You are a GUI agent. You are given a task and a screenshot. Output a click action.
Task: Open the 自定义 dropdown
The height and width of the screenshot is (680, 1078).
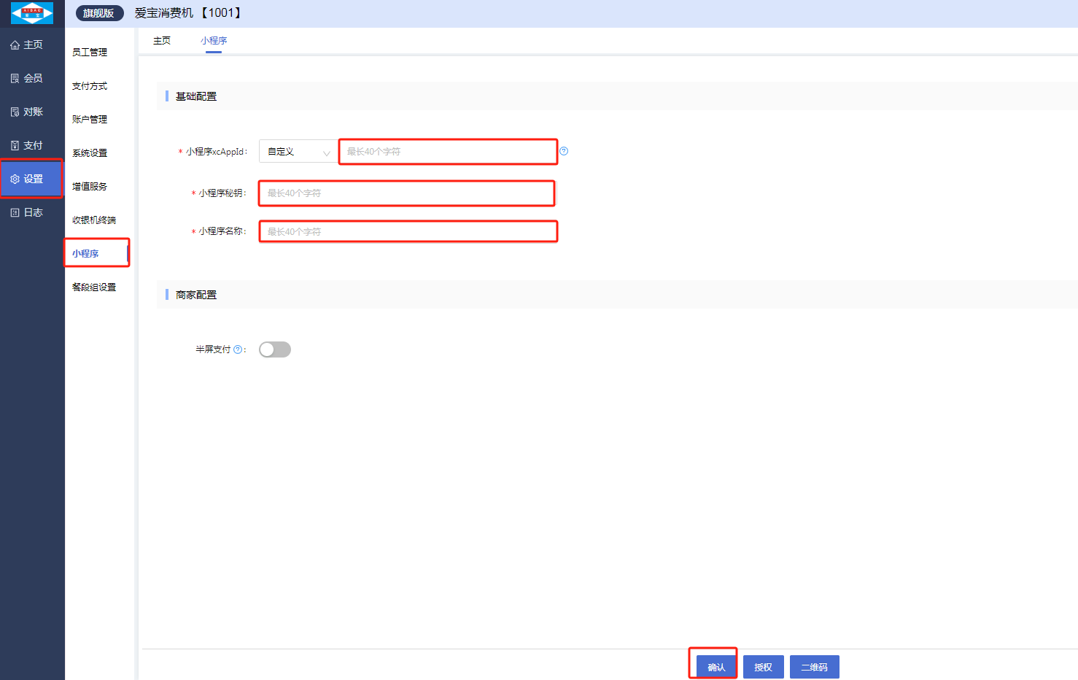tap(298, 152)
